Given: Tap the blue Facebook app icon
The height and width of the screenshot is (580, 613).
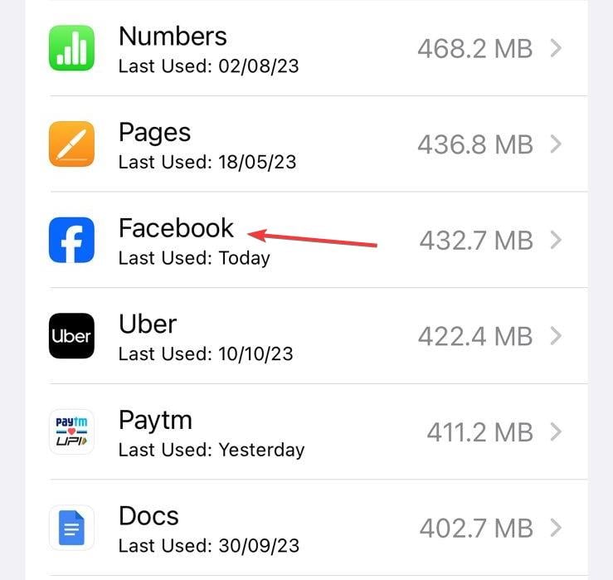Looking at the screenshot, I should [x=71, y=240].
